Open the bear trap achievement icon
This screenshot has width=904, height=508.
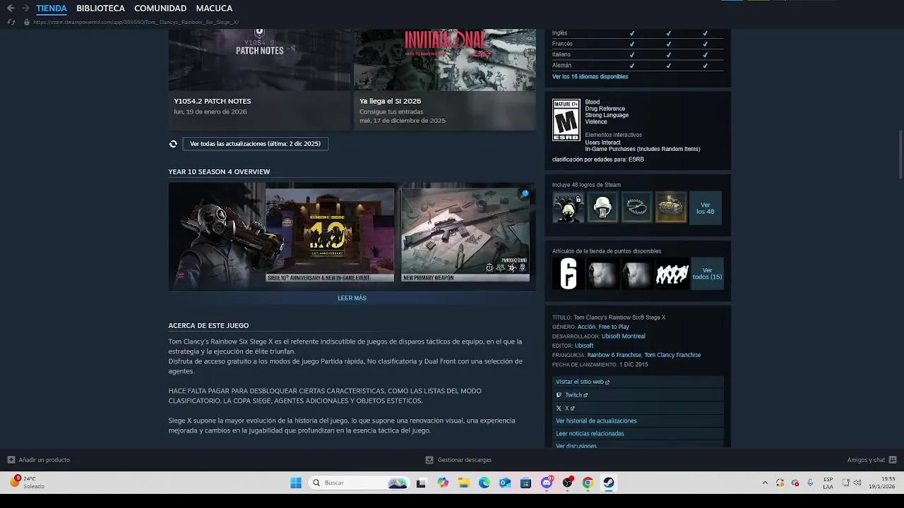point(636,207)
